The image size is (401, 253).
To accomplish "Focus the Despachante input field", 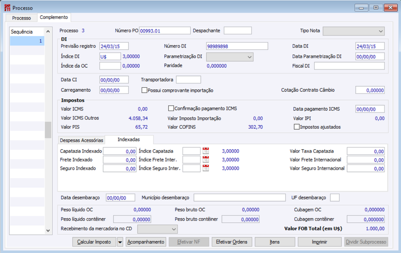I will tap(238, 30).
